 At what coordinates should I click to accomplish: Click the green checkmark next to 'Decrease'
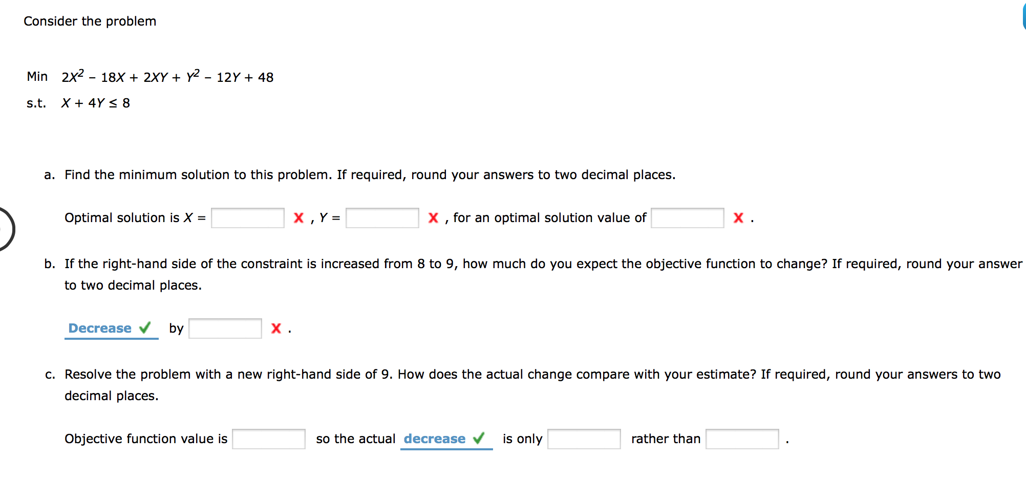145,328
